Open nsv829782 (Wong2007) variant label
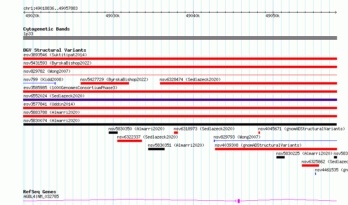348x205 pixels. pyautogui.click(x=47, y=71)
